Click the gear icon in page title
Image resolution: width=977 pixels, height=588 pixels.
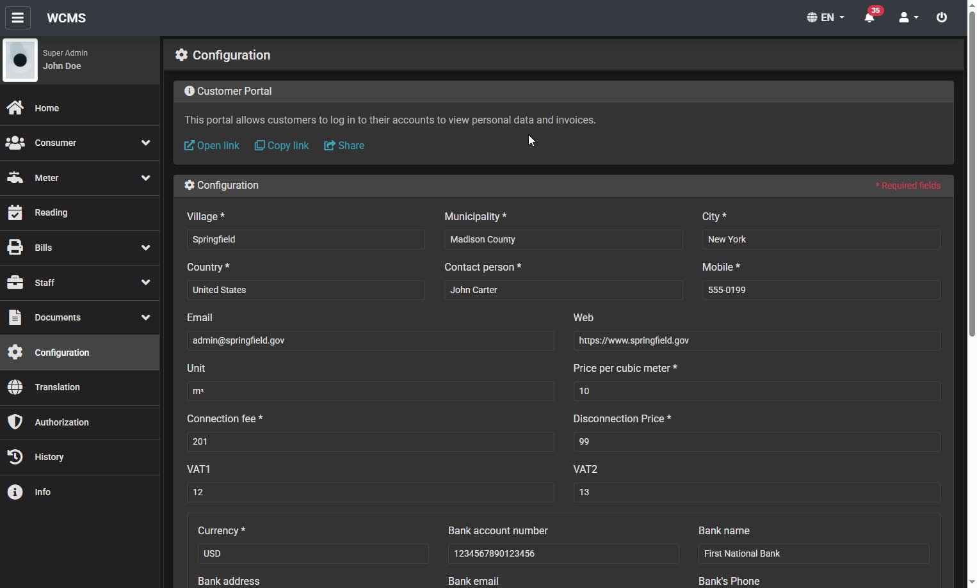[182, 55]
